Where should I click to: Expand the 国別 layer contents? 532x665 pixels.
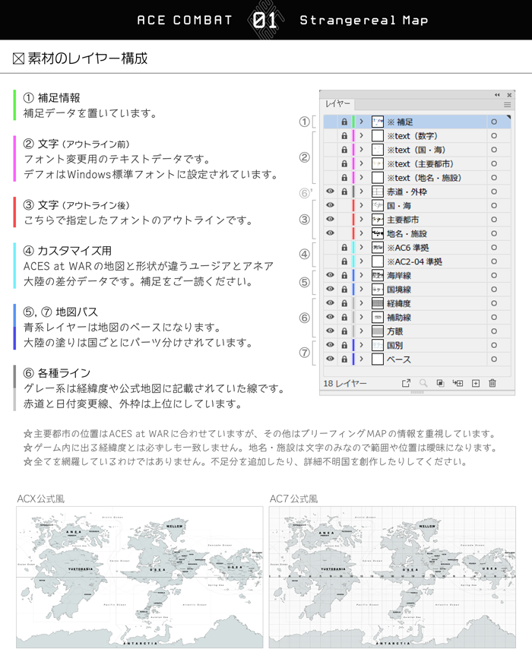[x=362, y=345]
